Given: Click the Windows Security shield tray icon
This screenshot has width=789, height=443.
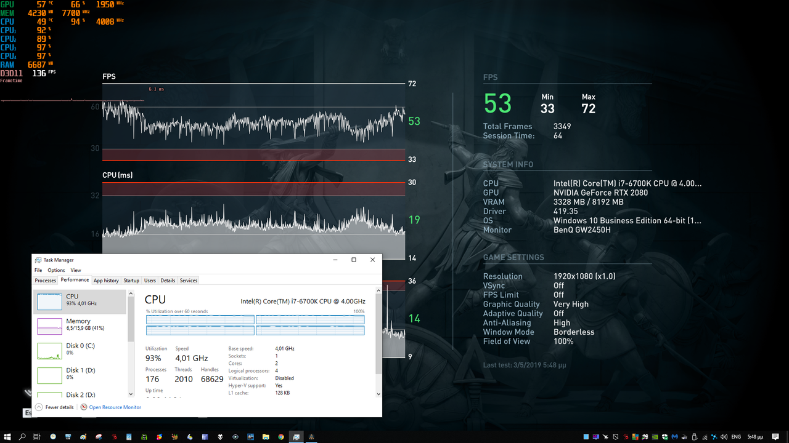Looking at the screenshot, I should coord(665,437).
